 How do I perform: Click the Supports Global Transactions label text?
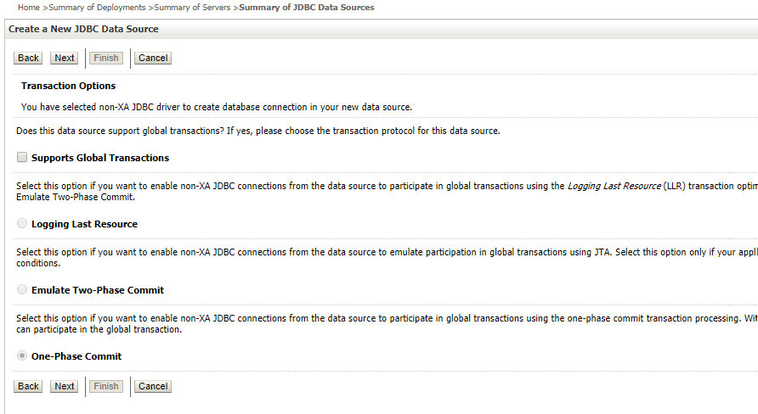click(x=100, y=158)
